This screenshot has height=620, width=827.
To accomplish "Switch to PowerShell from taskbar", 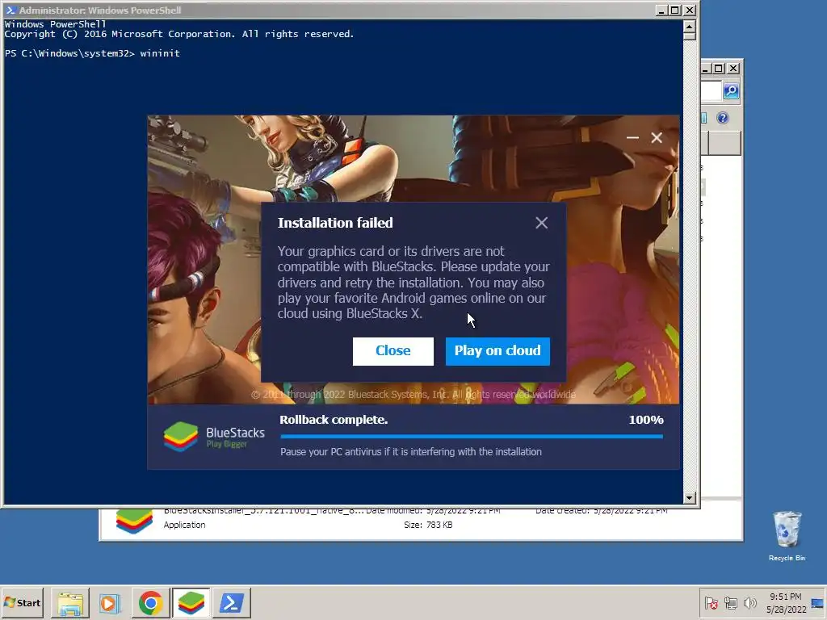I will coord(232,602).
